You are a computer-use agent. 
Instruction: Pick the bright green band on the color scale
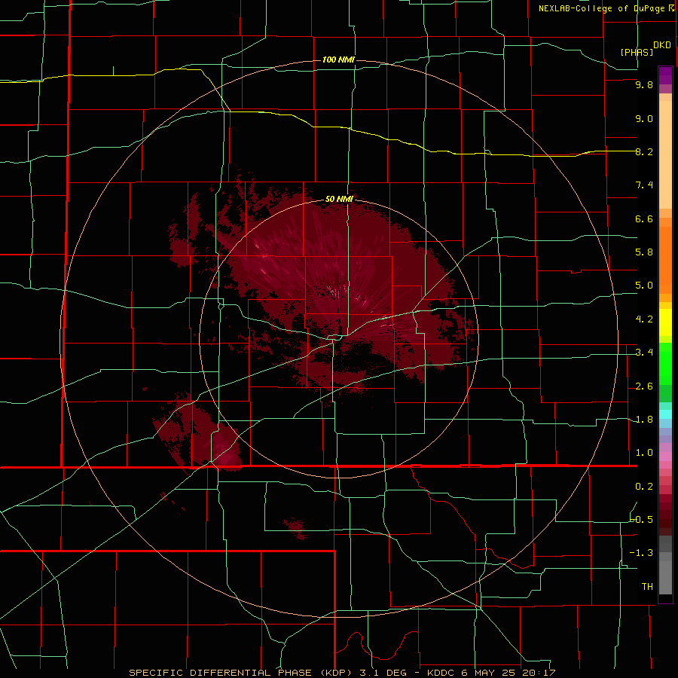click(x=665, y=363)
